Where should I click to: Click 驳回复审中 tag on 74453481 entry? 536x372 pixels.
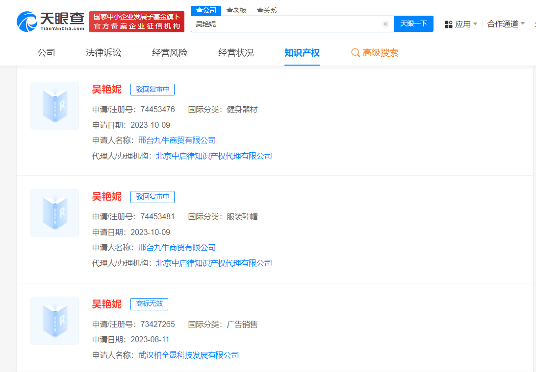(x=153, y=197)
